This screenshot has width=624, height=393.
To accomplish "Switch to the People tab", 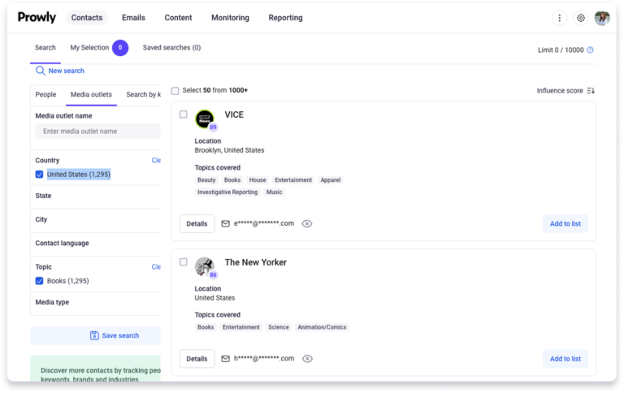I will pos(45,95).
